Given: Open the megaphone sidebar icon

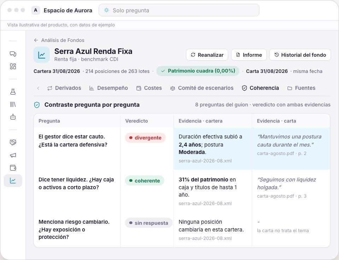Looking at the screenshot, I should click(x=13, y=155).
